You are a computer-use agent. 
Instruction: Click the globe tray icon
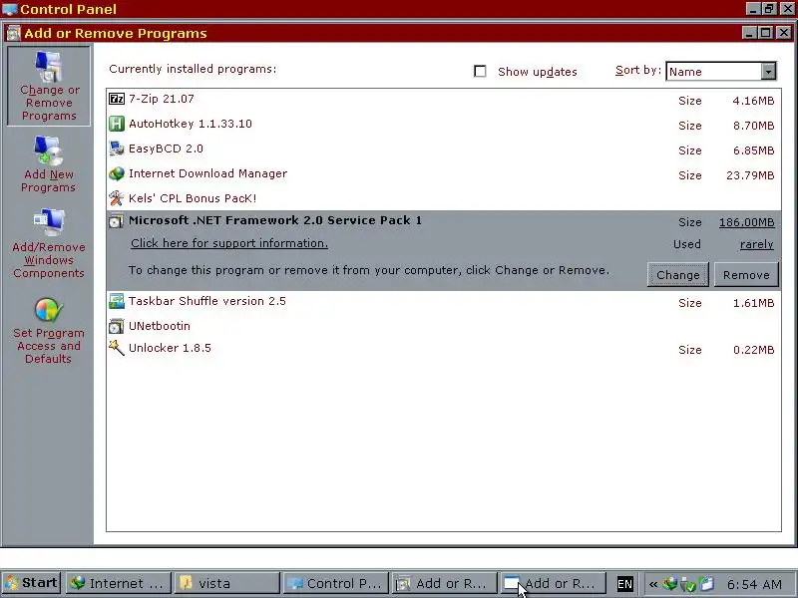[x=670, y=583]
